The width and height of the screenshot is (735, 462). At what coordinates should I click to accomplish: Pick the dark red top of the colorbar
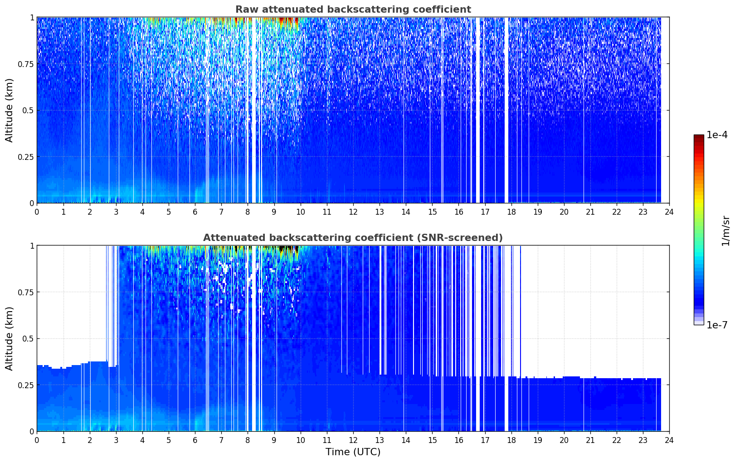(699, 138)
